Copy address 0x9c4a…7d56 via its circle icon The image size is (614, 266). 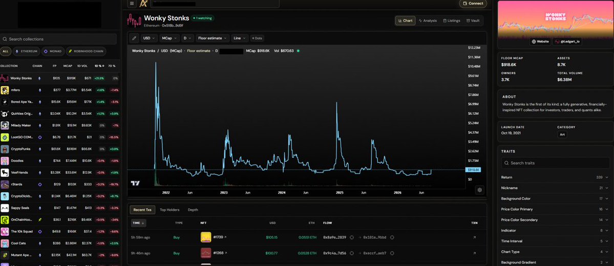[x=352, y=253]
